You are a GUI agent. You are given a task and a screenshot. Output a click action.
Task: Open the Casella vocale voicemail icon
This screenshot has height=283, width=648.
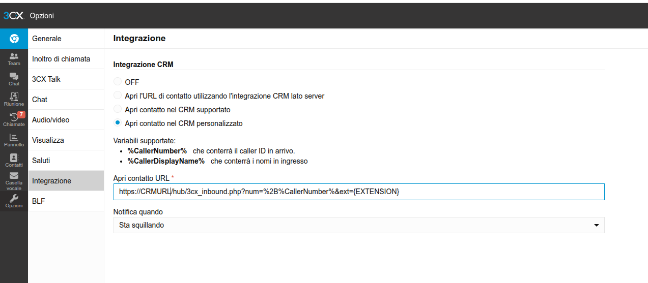14,181
